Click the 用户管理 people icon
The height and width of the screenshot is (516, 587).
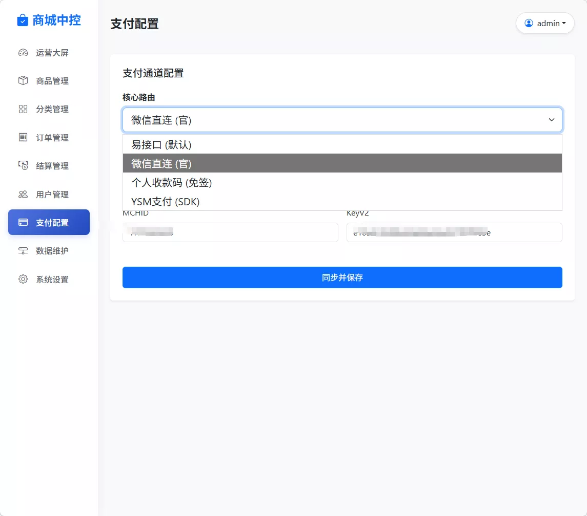pyautogui.click(x=23, y=194)
